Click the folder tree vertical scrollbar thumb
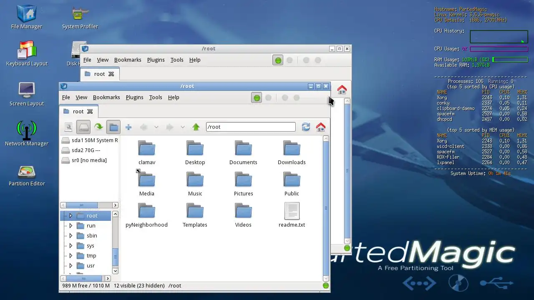The height and width of the screenshot is (300, 534). click(116, 257)
